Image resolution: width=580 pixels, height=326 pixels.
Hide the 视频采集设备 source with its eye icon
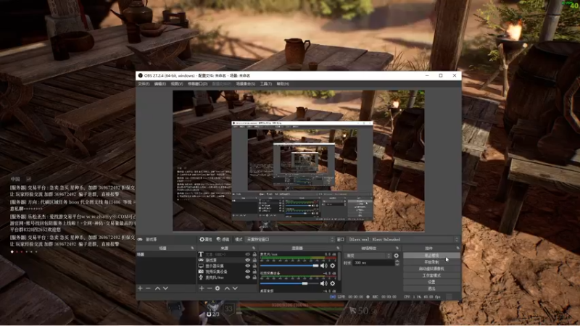[247, 272]
